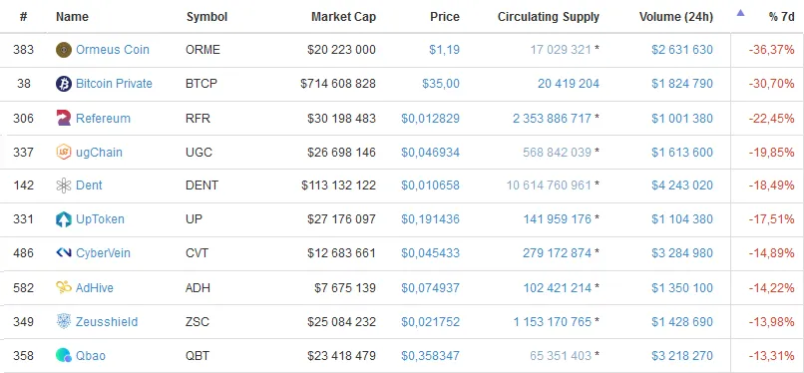Sort by the Price column header
The image size is (804, 373).
click(445, 17)
